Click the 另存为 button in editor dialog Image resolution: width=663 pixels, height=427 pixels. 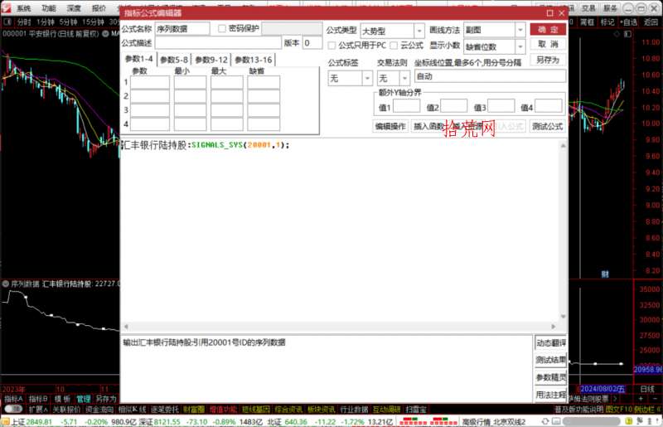(548, 60)
